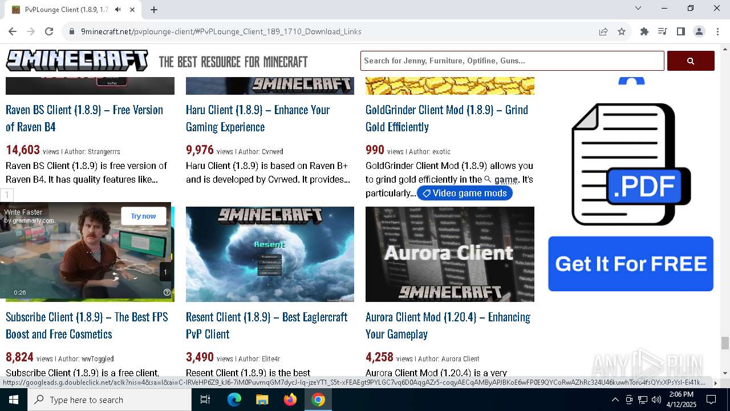The image size is (730, 411).
Task: Click the Resent Client thumbnail
Action: click(x=270, y=254)
